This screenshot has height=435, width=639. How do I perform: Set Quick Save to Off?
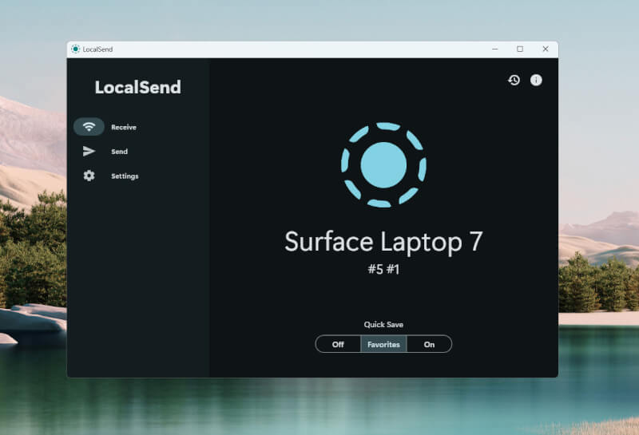(338, 344)
